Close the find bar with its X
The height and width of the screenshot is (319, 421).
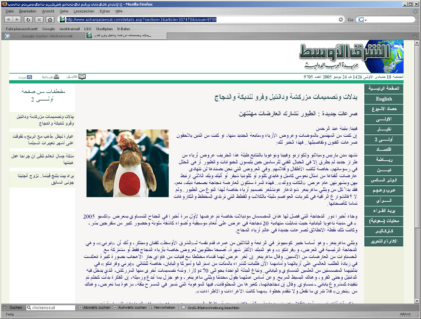click(x=5, y=308)
